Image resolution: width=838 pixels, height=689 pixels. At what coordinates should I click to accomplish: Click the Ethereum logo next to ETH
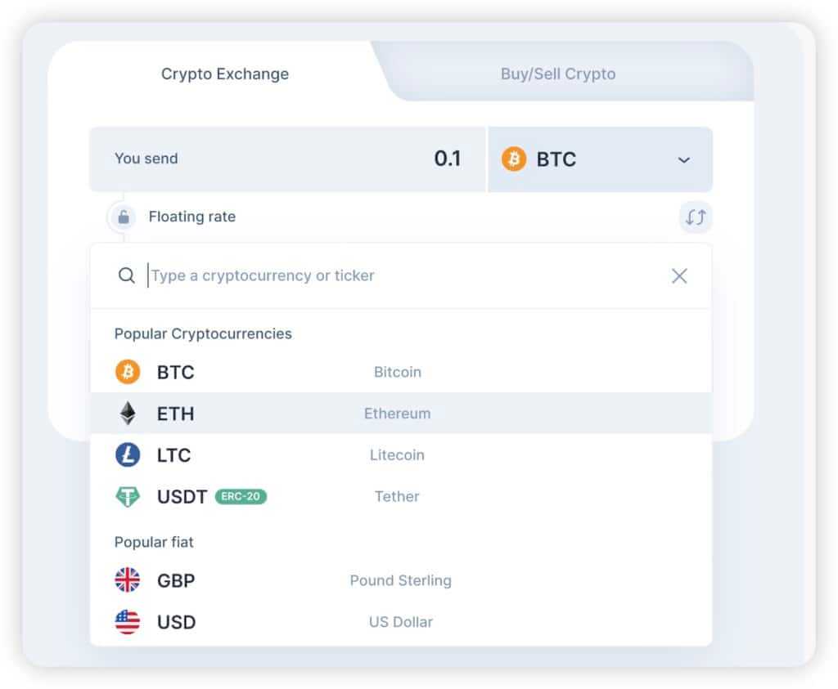click(127, 414)
